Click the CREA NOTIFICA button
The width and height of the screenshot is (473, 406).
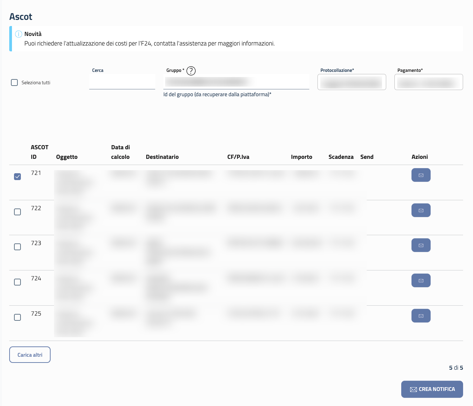coord(432,389)
